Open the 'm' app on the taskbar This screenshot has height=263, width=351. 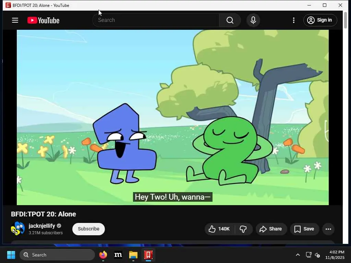(118, 255)
